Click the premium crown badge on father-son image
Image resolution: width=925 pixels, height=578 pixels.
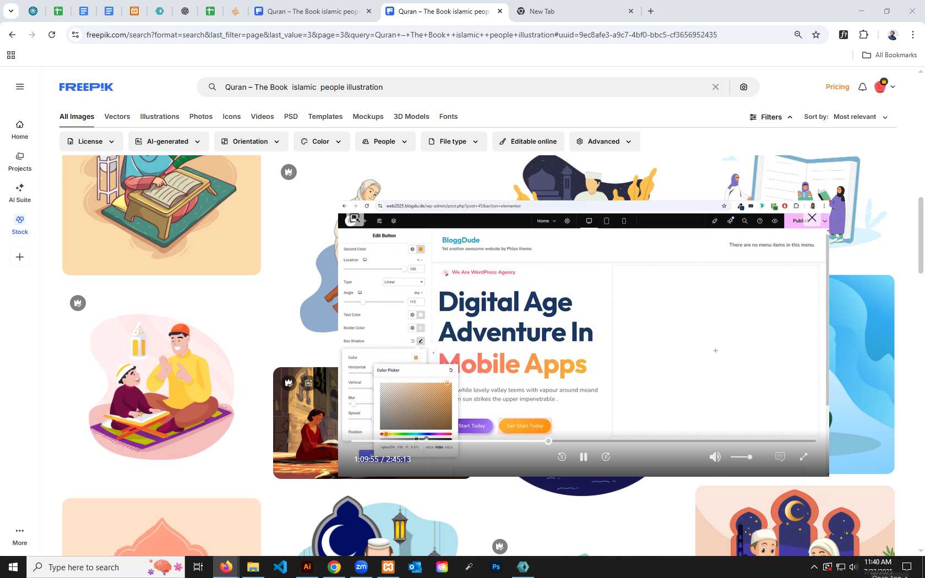pyautogui.click(x=78, y=303)
